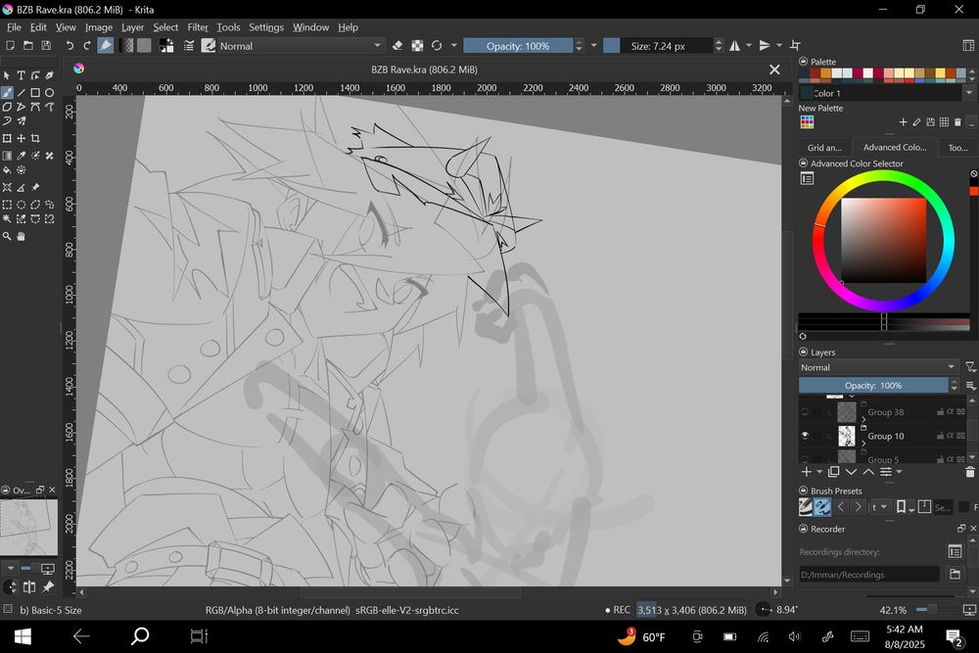Choose the Elliptical Selection tool
This screenshot has width=979, height=653.
point(22,205)
